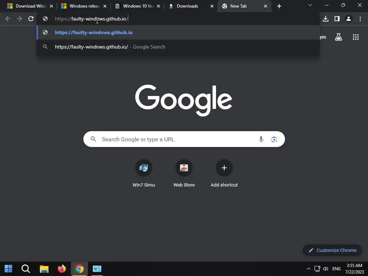This screenshot has height=276, width=368.
Task: Open the clock showing 3:55 AM
Action: tap(354, 269)
